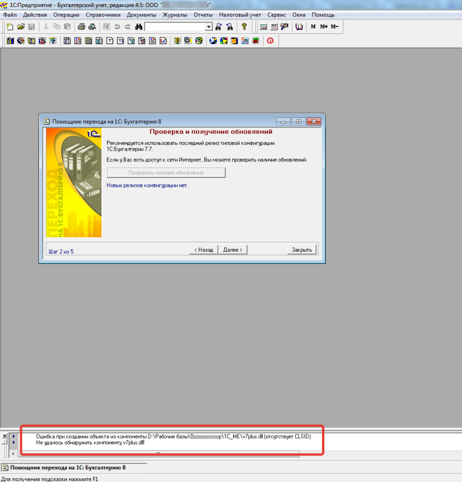Click the checkerboard toolbar icon

coord(88,40)
